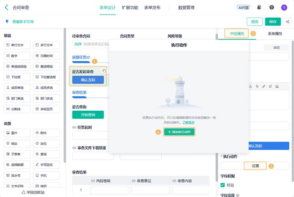Select the 获取任务ID tab header
The height and width of the screenshot is (197, 294).
81,57
